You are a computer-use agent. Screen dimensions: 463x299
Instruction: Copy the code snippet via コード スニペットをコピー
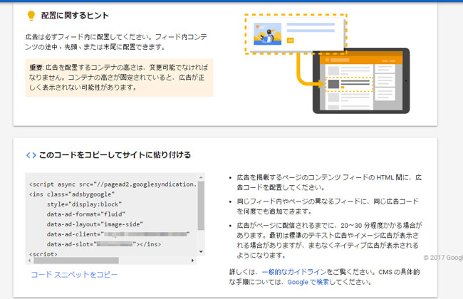pos(74,275)
